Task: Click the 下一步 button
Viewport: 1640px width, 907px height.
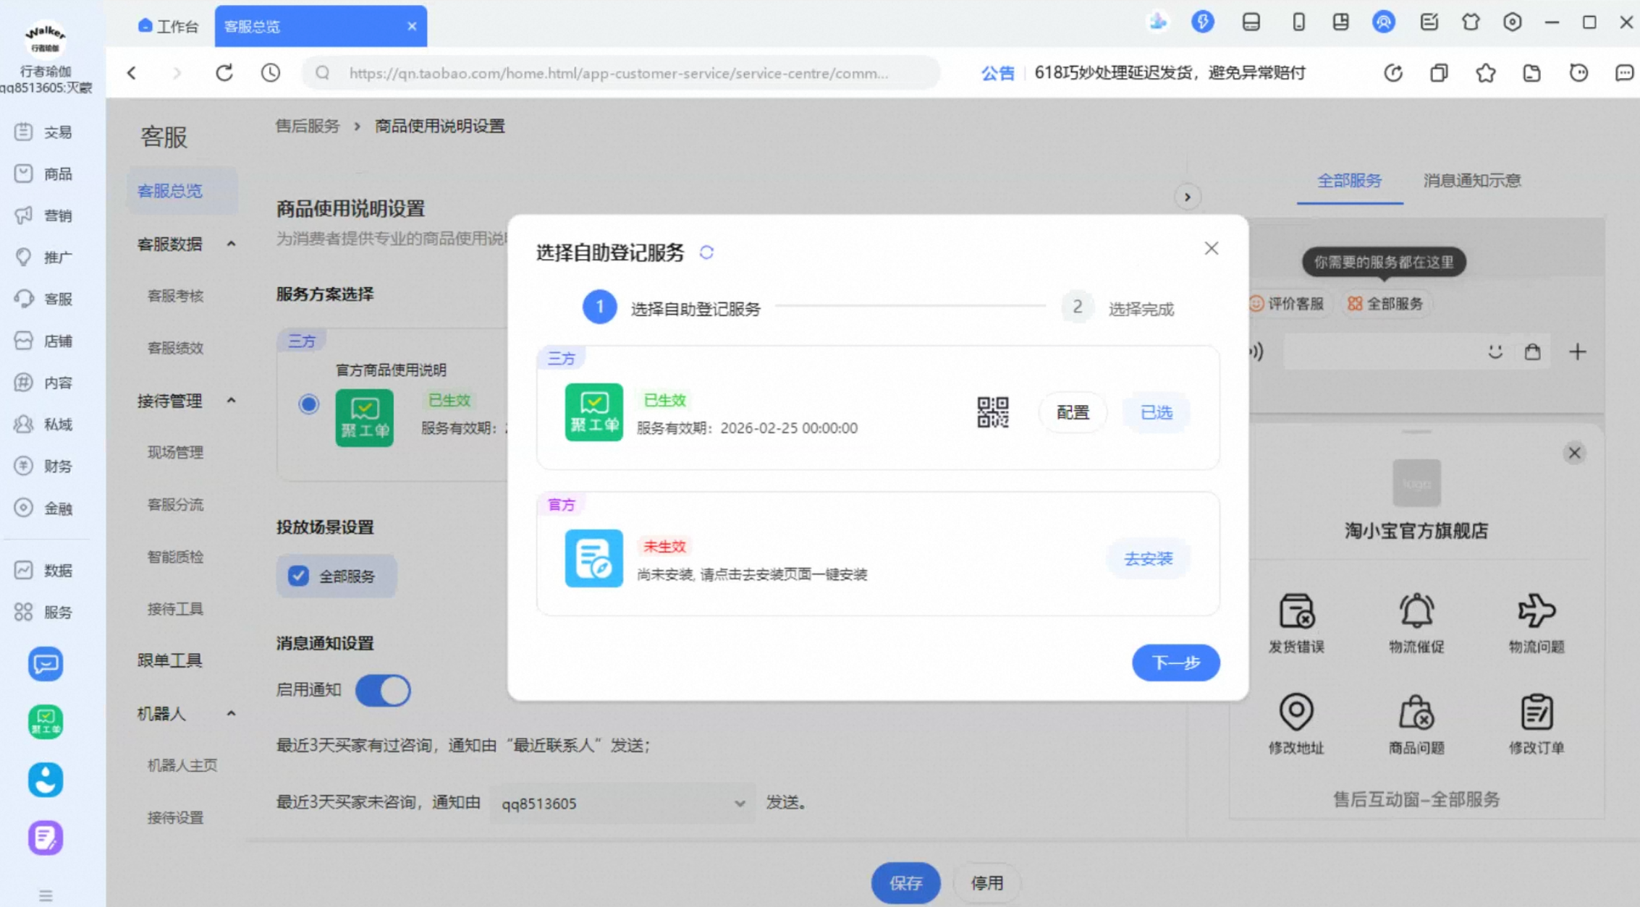Action: [x=1176, y=663]
